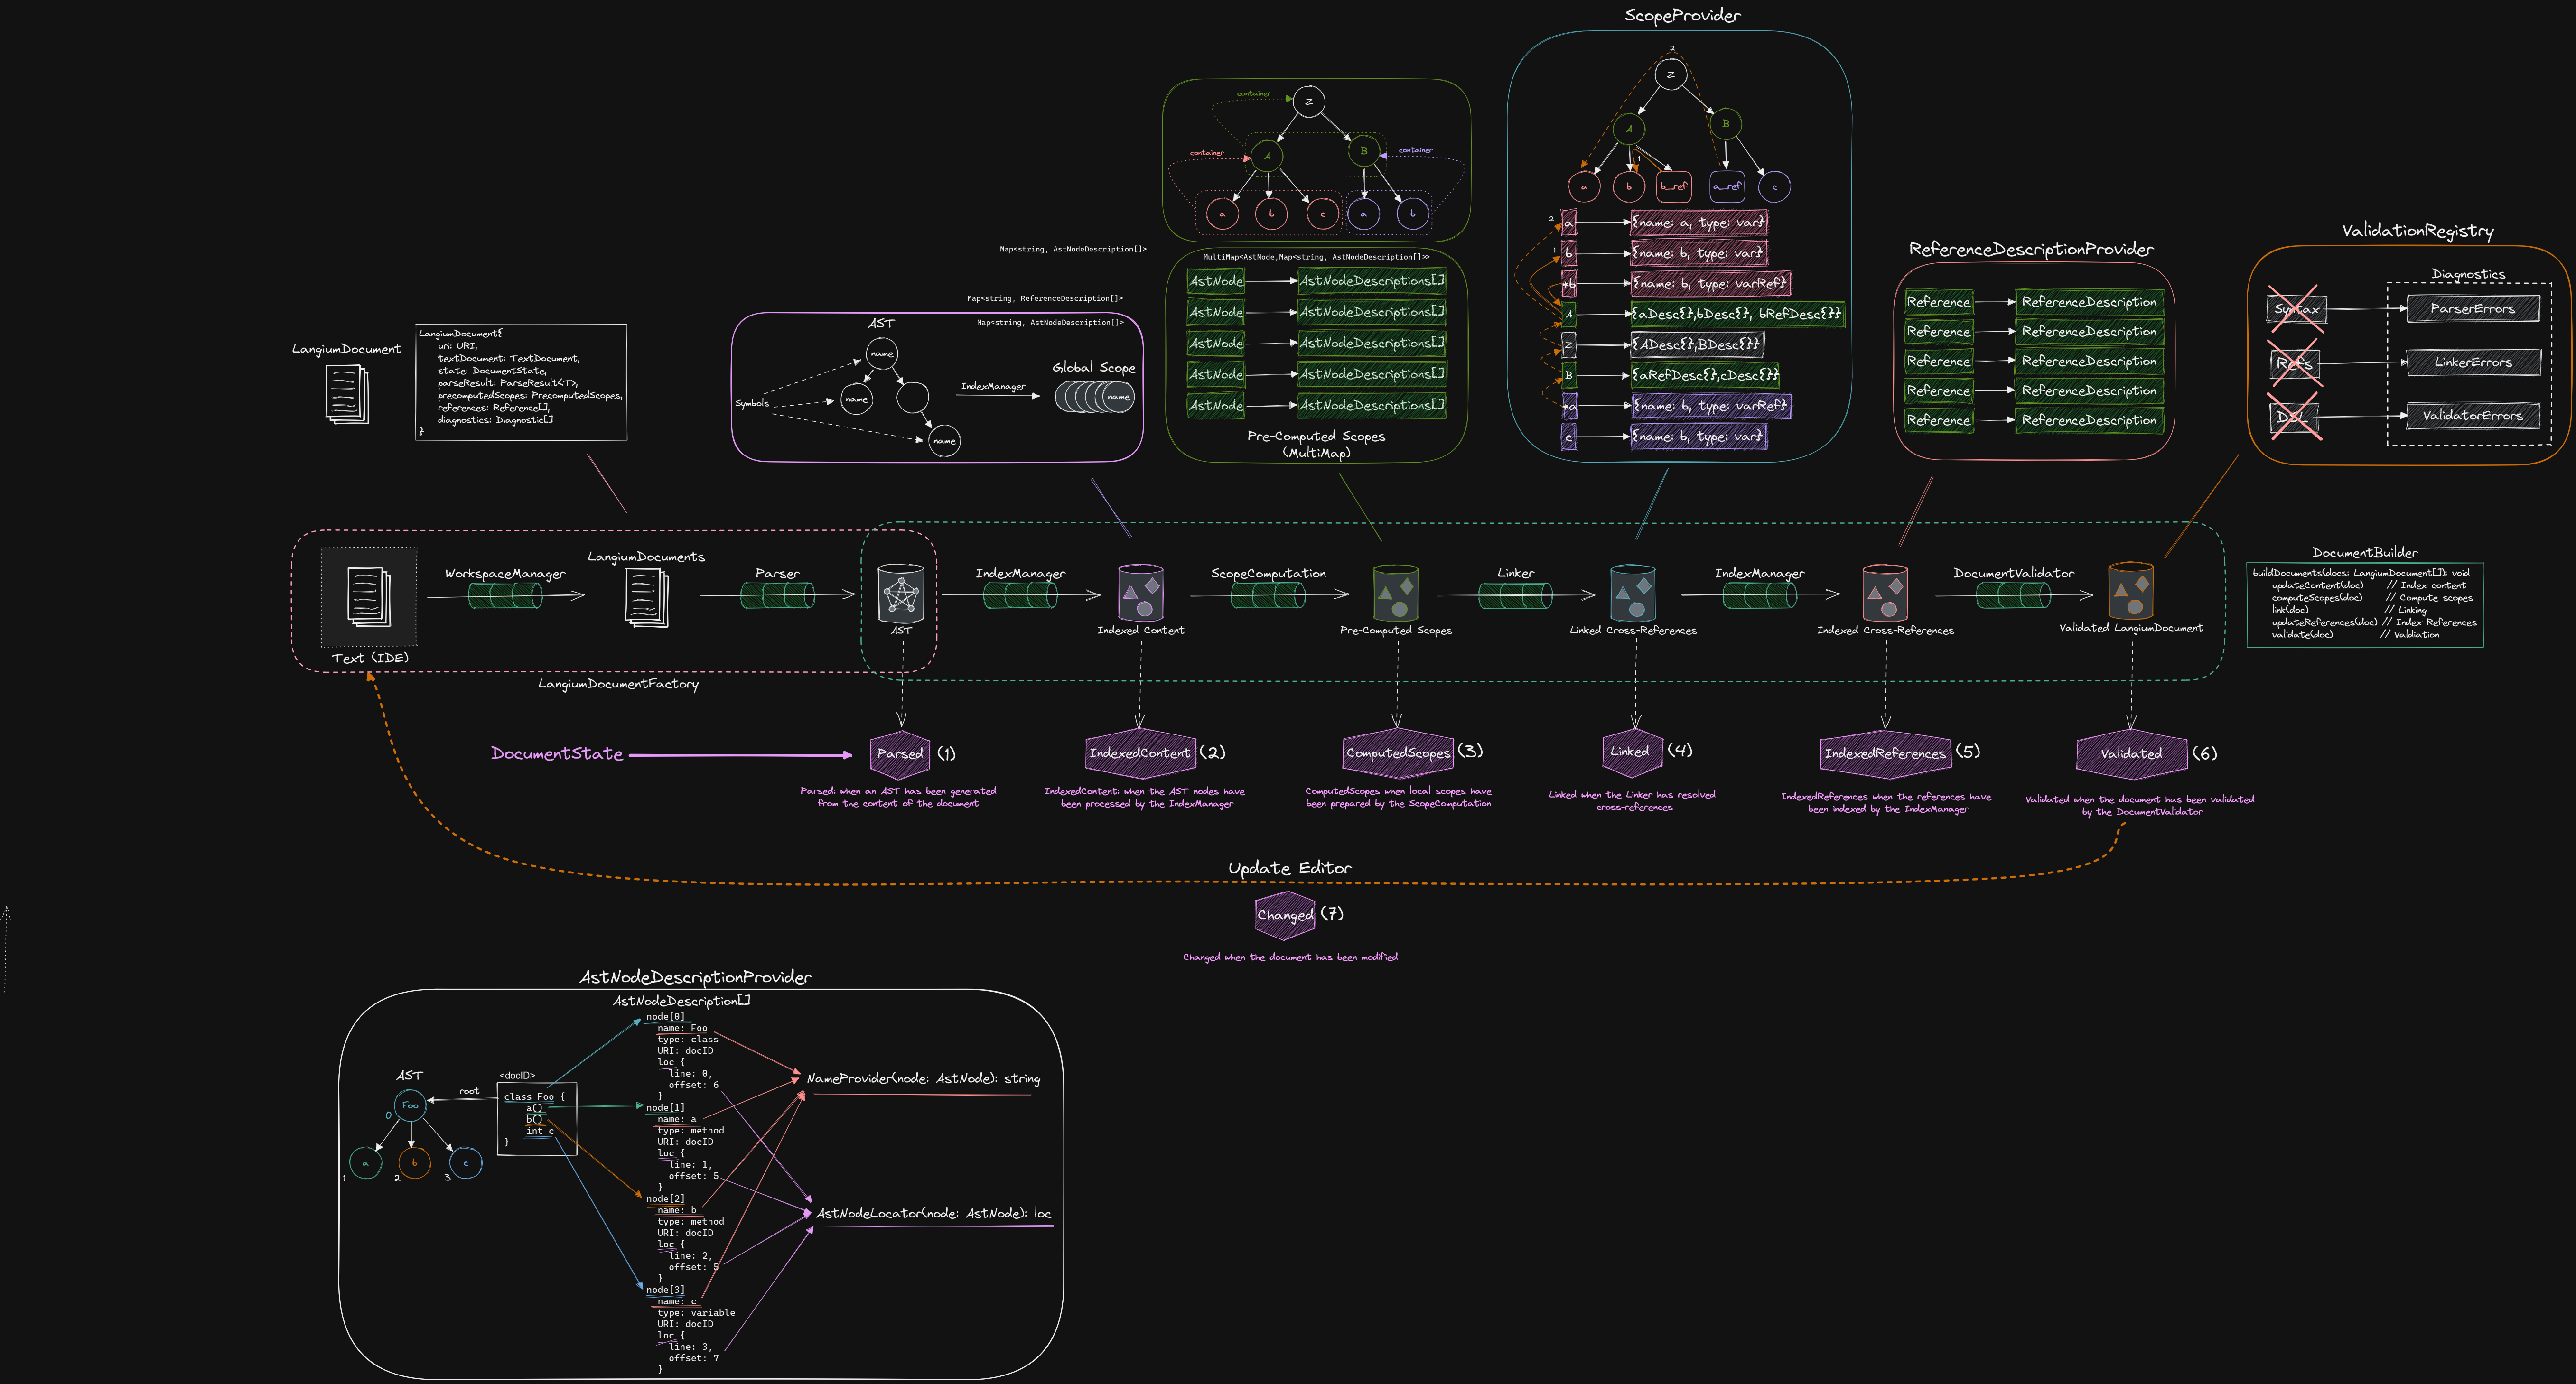2576x1384 pixels.
Task: Click the pipe under Parser
Action: click(777, 596)
